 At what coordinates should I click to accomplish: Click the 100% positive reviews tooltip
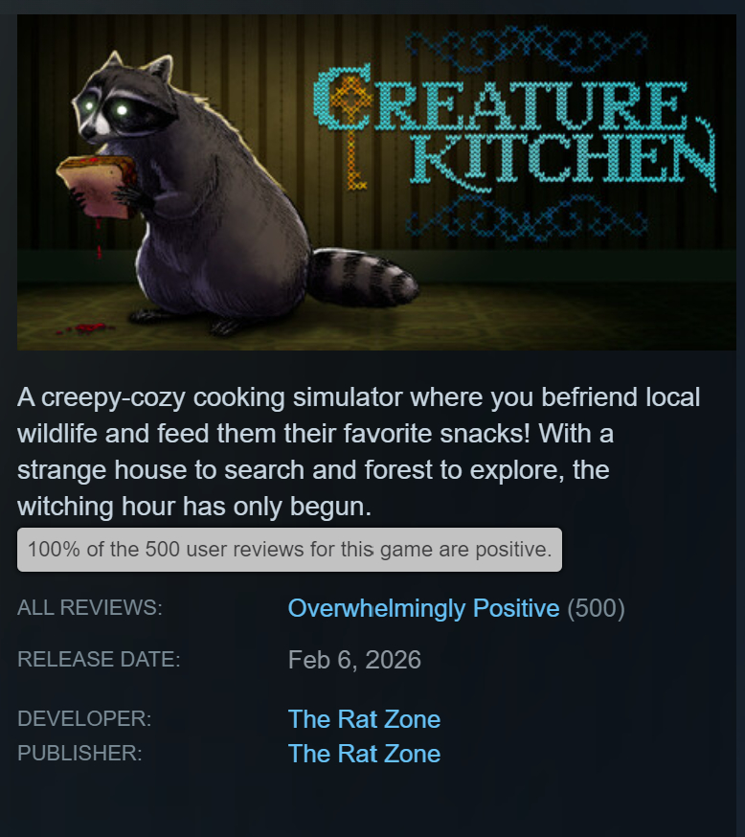coord(289,550)
